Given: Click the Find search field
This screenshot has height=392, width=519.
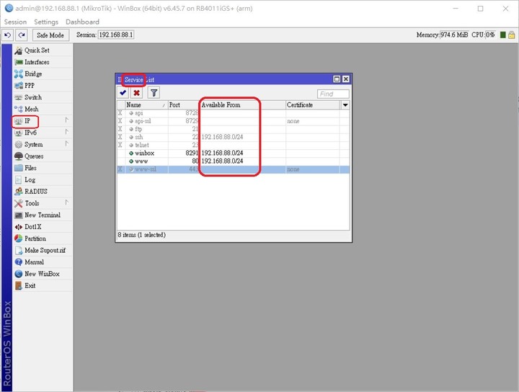Looking at the screenshot, I should coord(333,94).
